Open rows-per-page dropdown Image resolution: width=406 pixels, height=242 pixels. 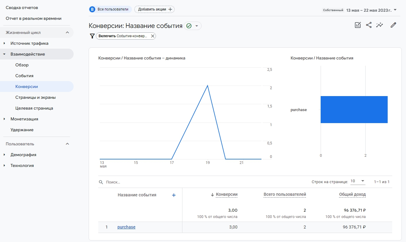click(358, 181)
